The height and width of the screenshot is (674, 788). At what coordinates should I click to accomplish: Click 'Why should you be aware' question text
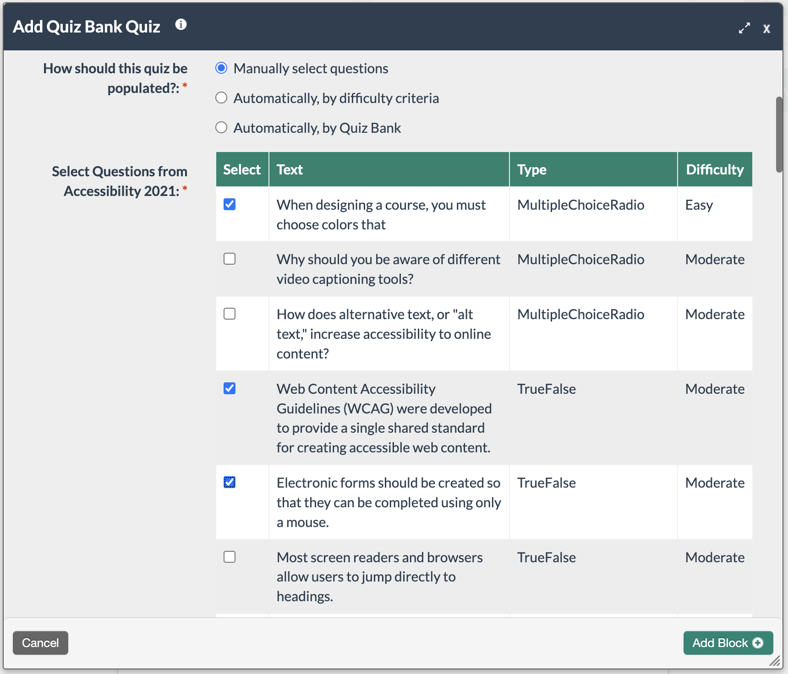pyautogui.click(x=388, y=269)
